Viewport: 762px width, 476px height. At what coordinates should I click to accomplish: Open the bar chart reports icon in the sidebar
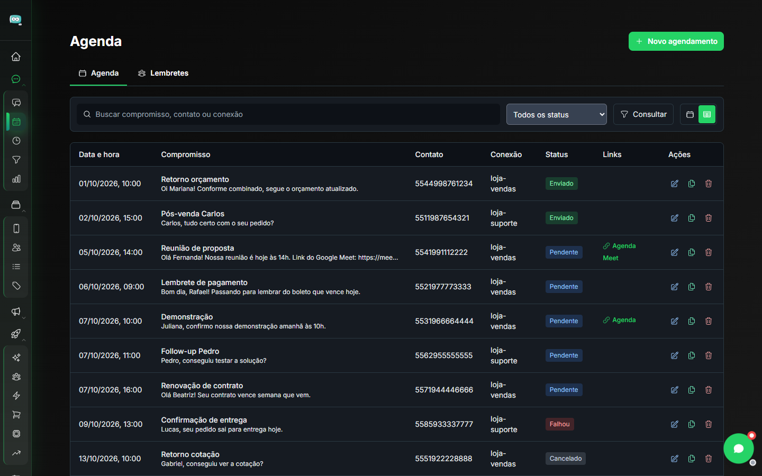(x=16, y=179)
